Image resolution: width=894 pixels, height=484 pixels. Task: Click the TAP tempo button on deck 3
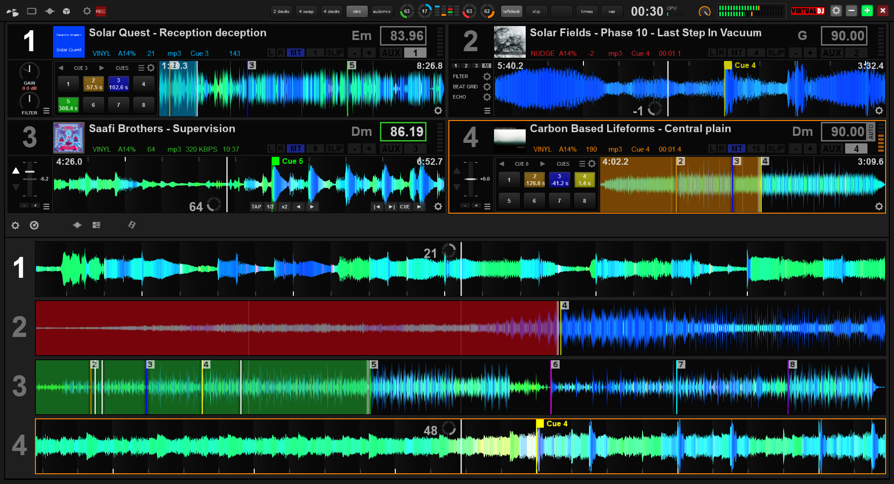[256, 207]
